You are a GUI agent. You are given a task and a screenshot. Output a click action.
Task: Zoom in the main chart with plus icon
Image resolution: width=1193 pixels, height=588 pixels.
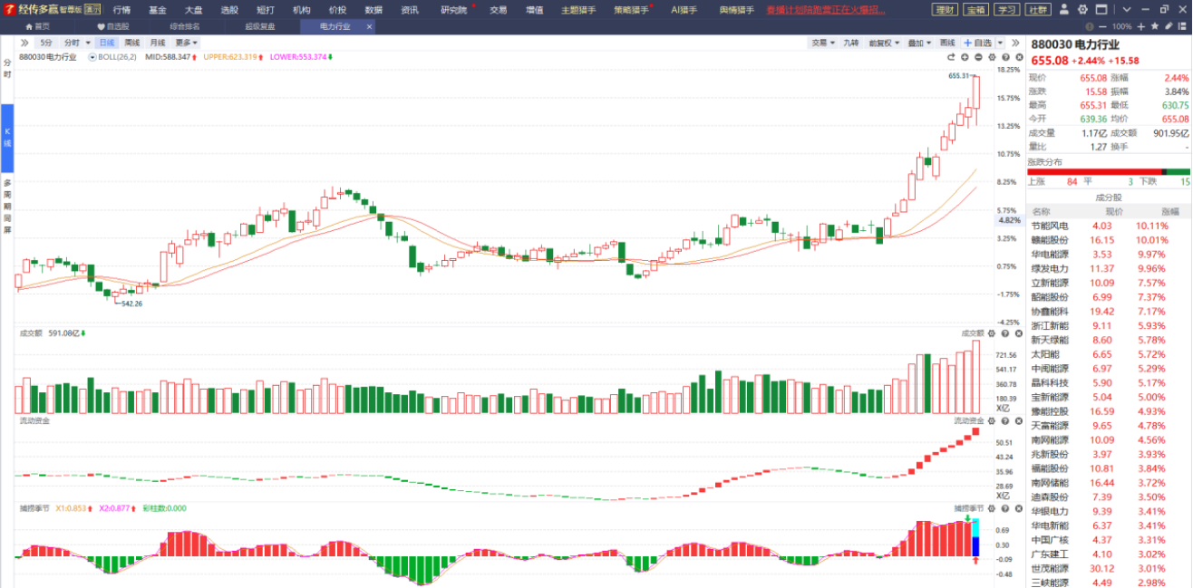965,57
